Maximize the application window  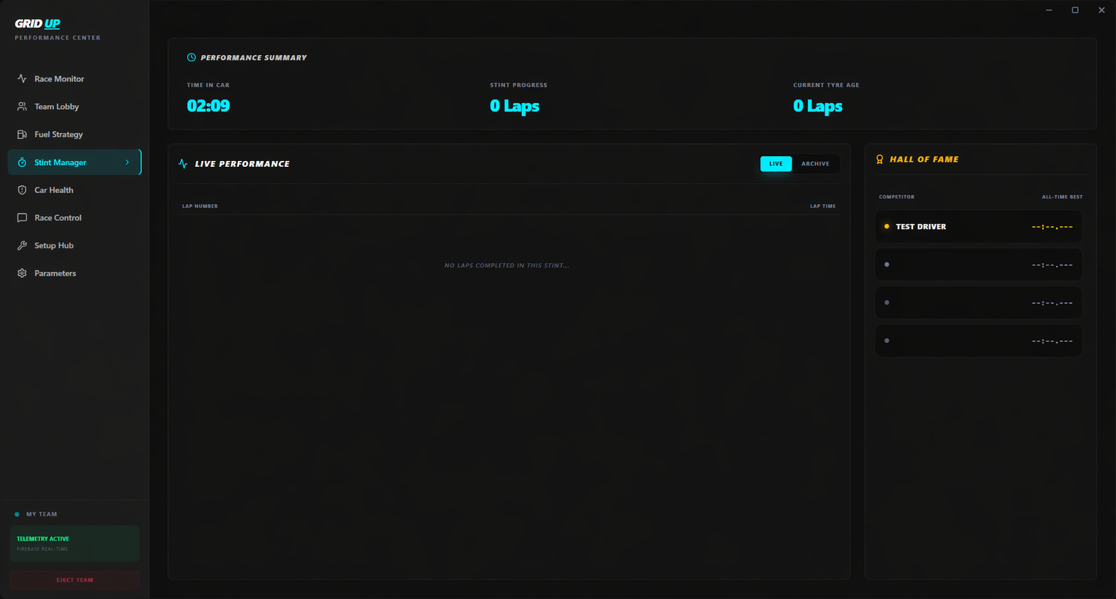[x=1075, y=10]
